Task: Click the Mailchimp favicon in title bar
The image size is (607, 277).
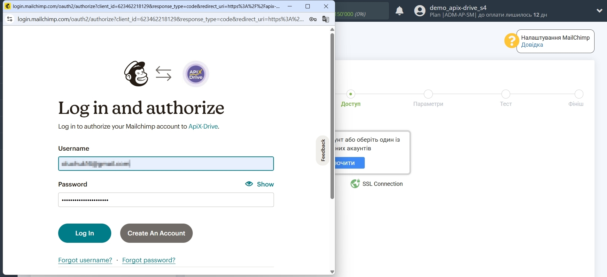Action: 8,6
